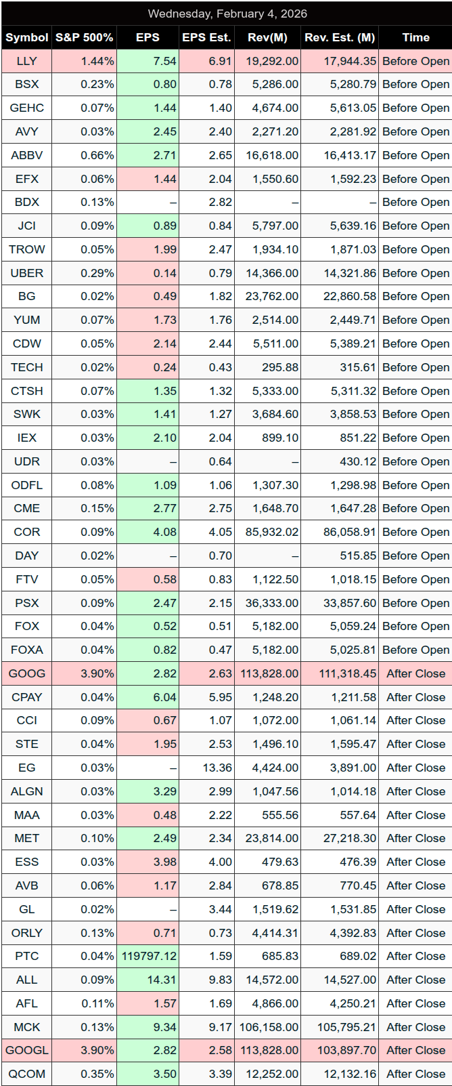The image size is (452, 1086).
Task: Select the FOXA ticker symbol
Action: (x=27, y=650)
